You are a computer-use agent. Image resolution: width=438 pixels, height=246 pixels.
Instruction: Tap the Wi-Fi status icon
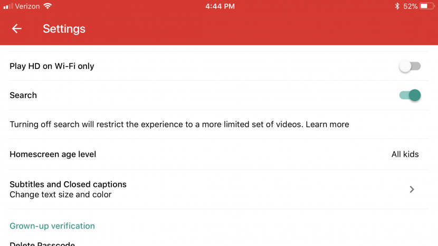coord(48,6)
